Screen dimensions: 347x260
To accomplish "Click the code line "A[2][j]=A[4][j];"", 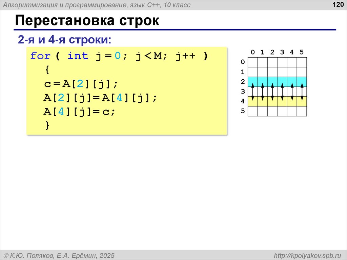I will click(100, 98).
